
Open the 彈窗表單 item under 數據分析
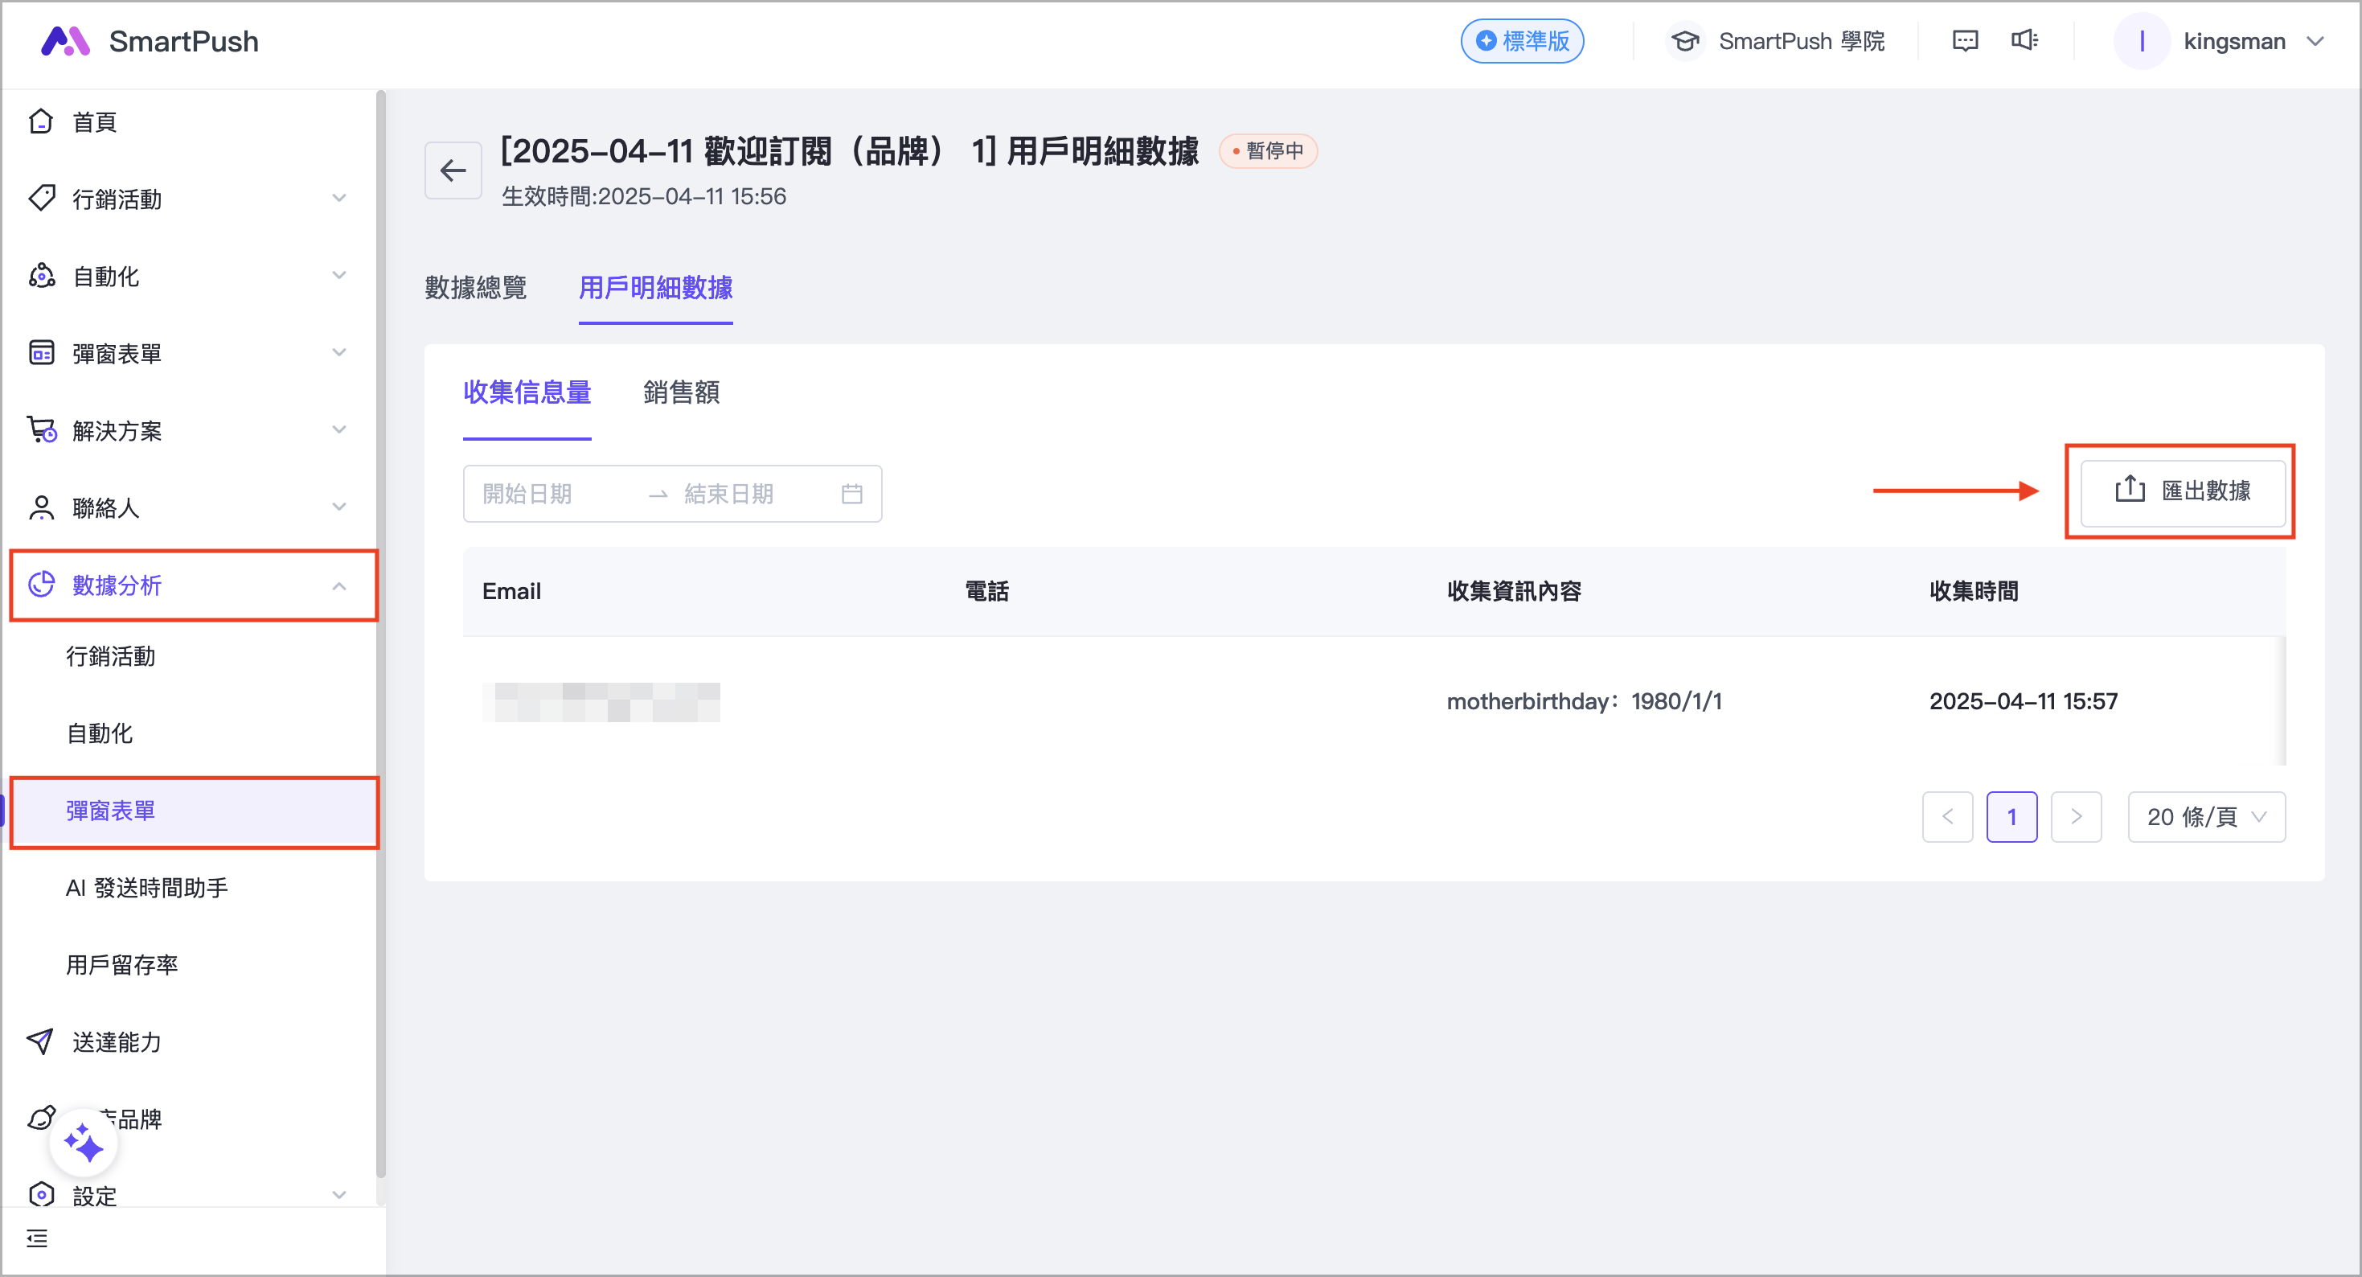[x=110, y=811]
